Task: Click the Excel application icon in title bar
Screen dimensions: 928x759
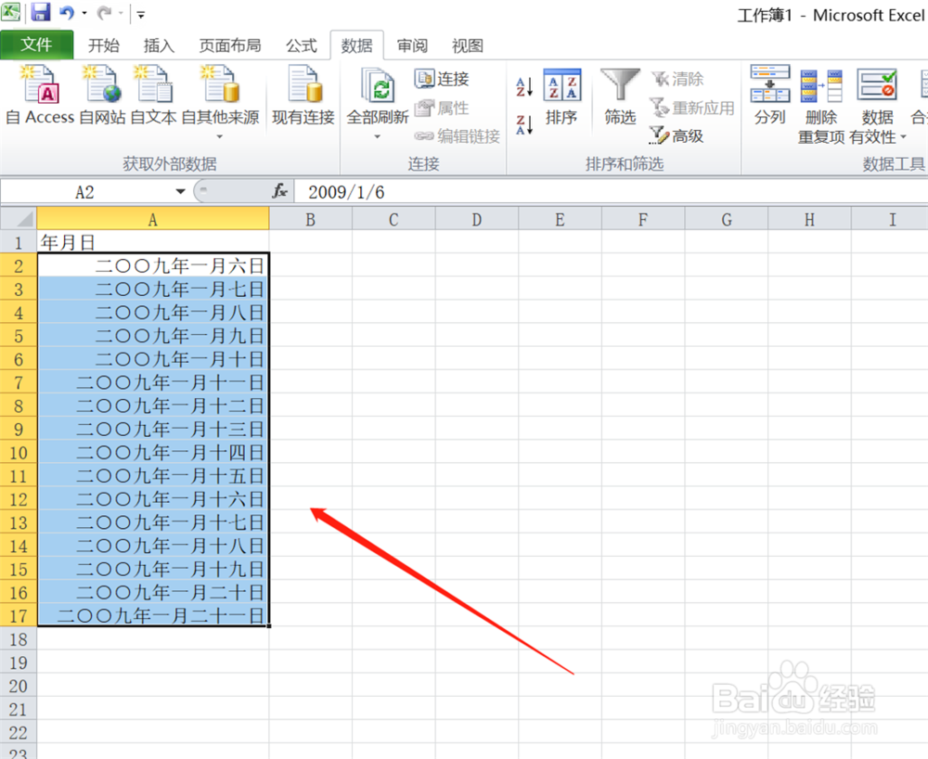Action: coord(10,12)
